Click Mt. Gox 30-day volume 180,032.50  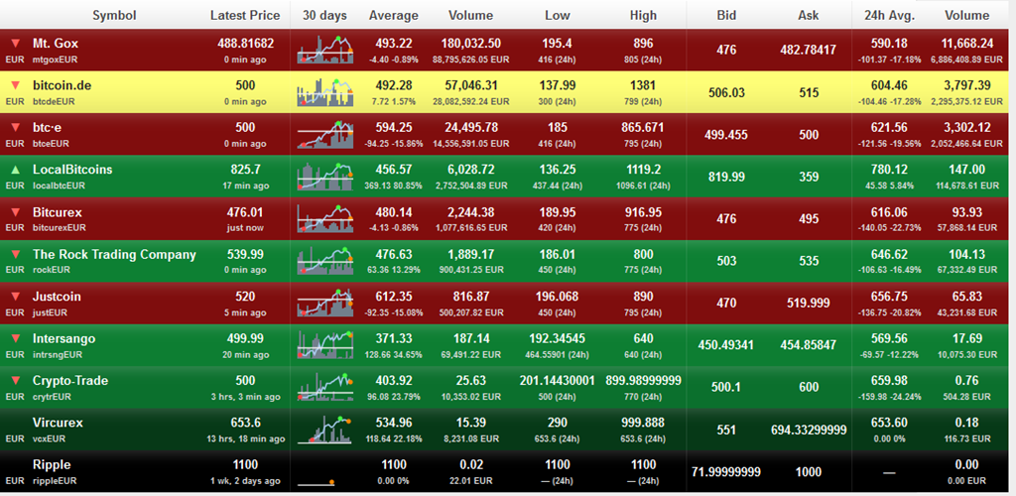pos(470,44)
